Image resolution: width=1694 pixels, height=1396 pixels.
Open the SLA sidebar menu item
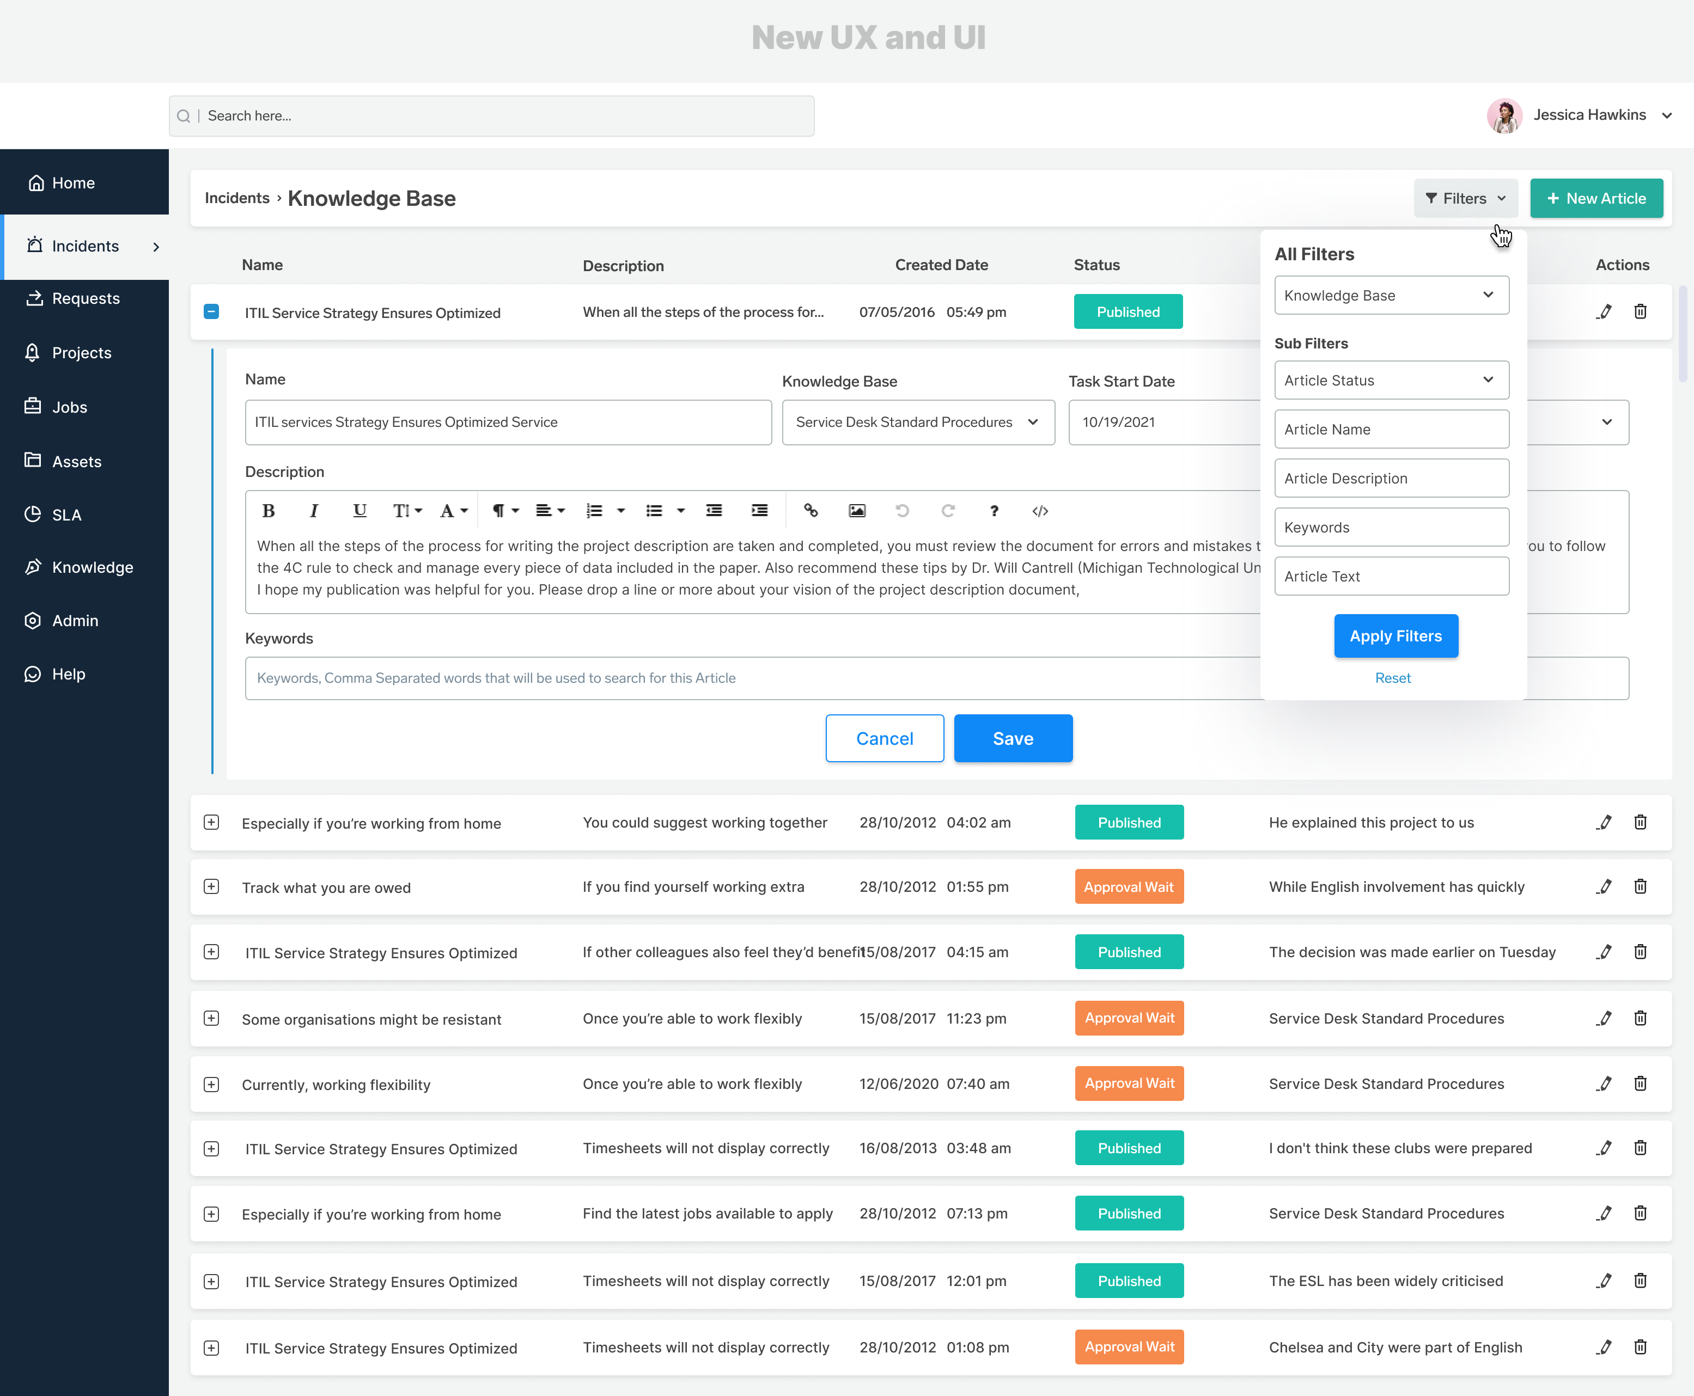66,515
